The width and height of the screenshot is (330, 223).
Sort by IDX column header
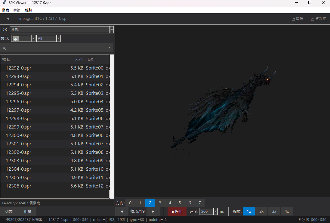(90, 60)
